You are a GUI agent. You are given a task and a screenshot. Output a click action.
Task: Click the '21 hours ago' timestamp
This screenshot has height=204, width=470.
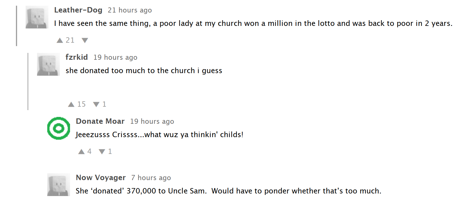[x=130, y=10]
